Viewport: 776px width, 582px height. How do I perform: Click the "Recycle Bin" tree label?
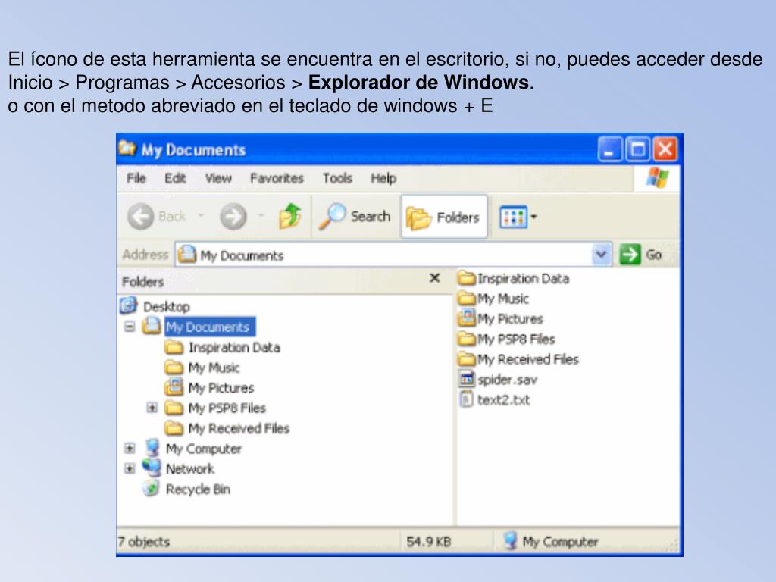(198, 490)
